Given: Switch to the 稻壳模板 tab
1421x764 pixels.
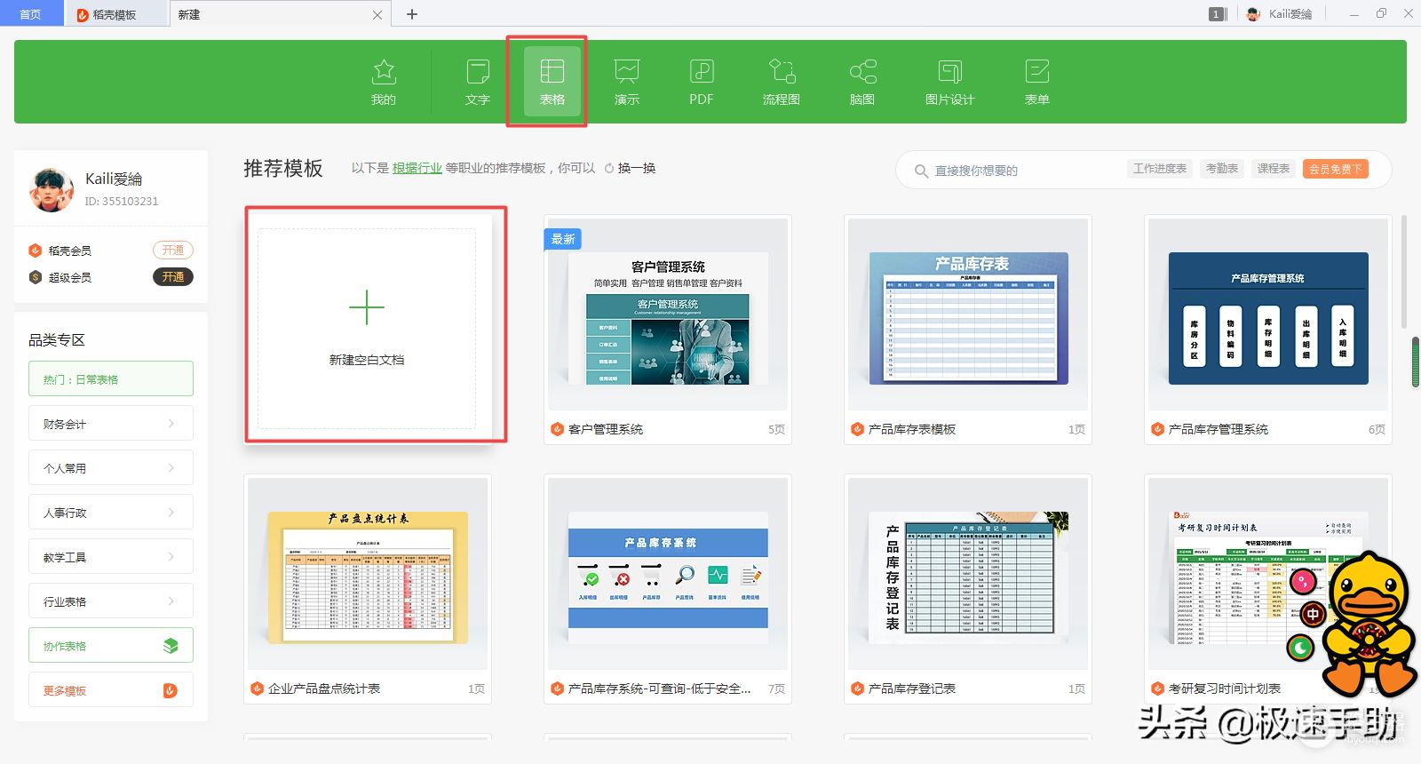Looking at the screenshot, I should coord(115,14).
